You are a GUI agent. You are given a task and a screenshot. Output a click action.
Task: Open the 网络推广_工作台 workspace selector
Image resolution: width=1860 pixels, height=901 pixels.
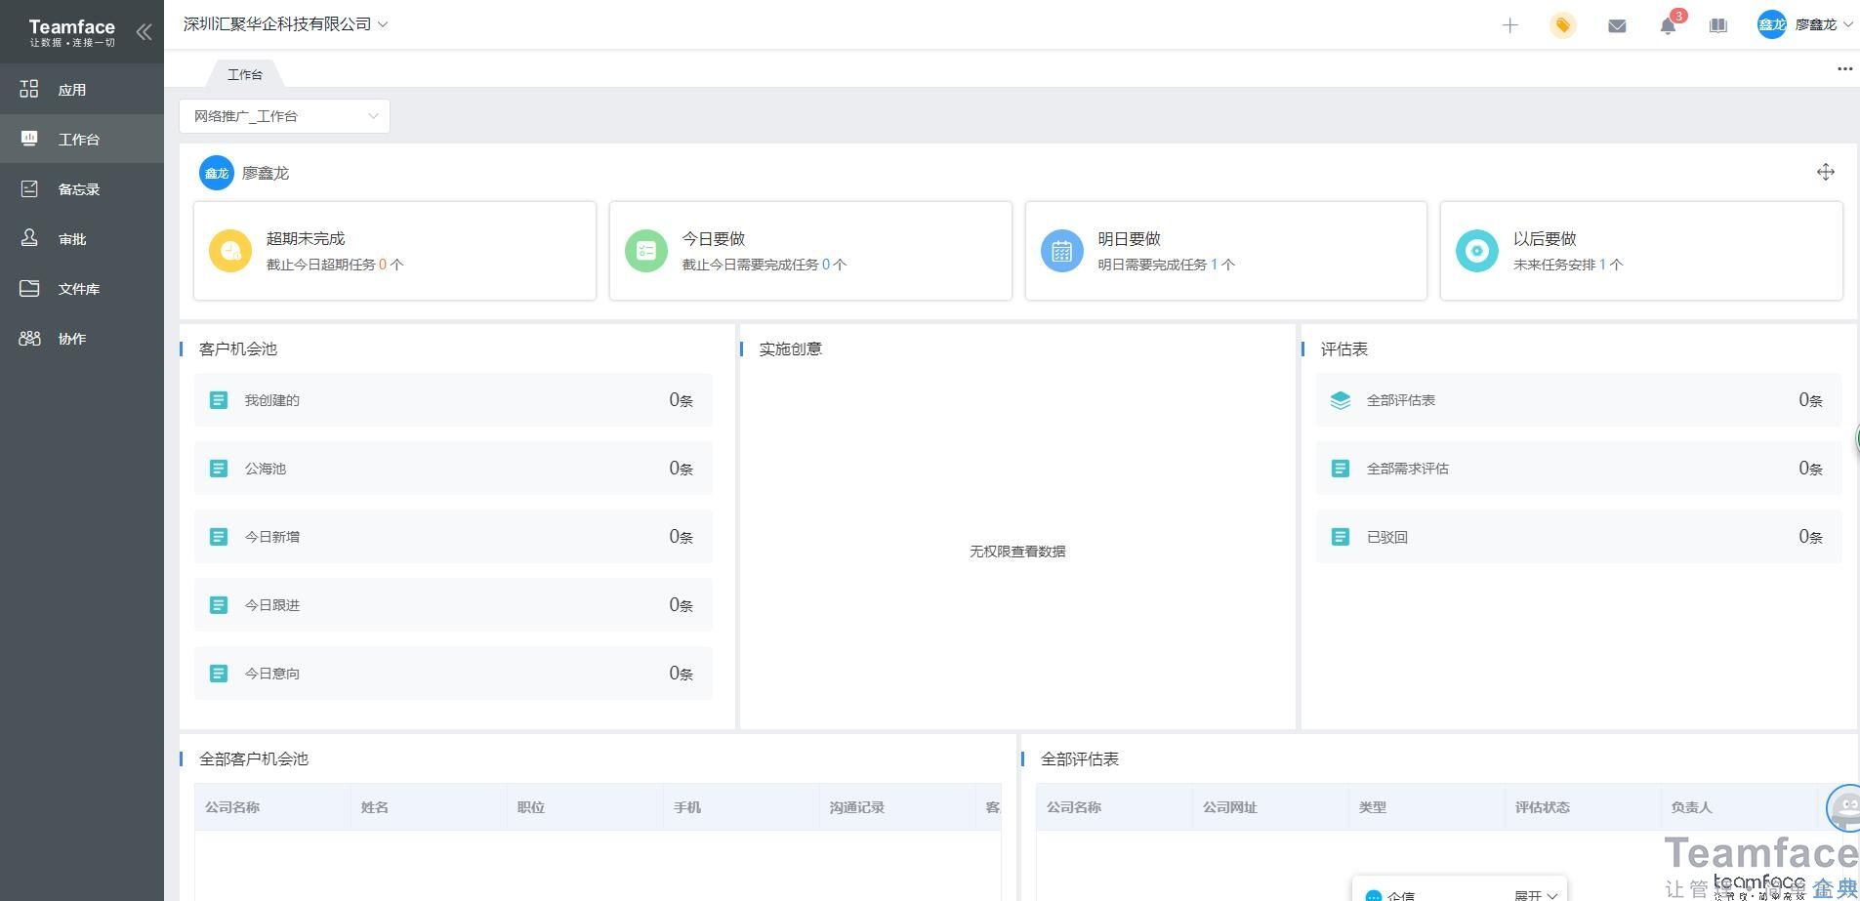[283, 115]
